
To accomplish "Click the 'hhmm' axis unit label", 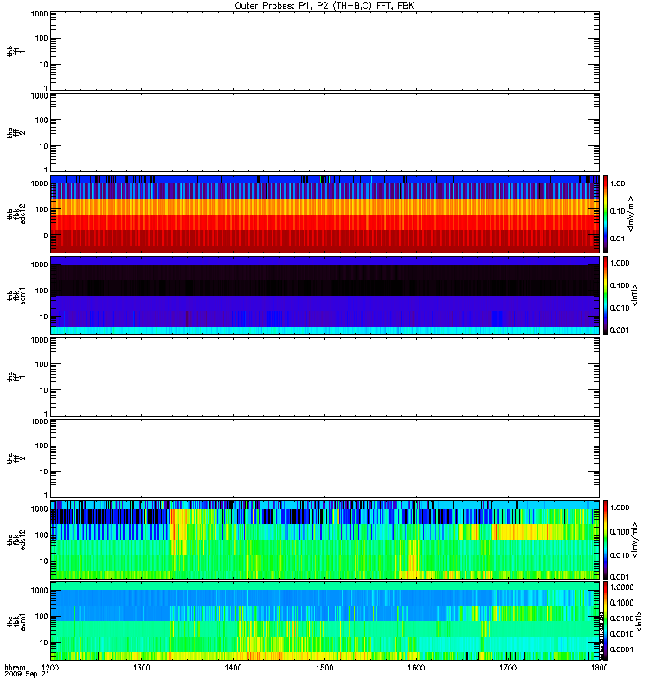I will click(x=15, y=667).
